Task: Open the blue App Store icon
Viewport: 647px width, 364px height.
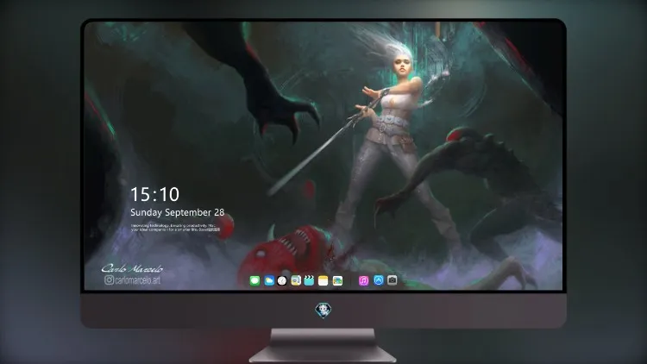Action: tap(379, 280)
